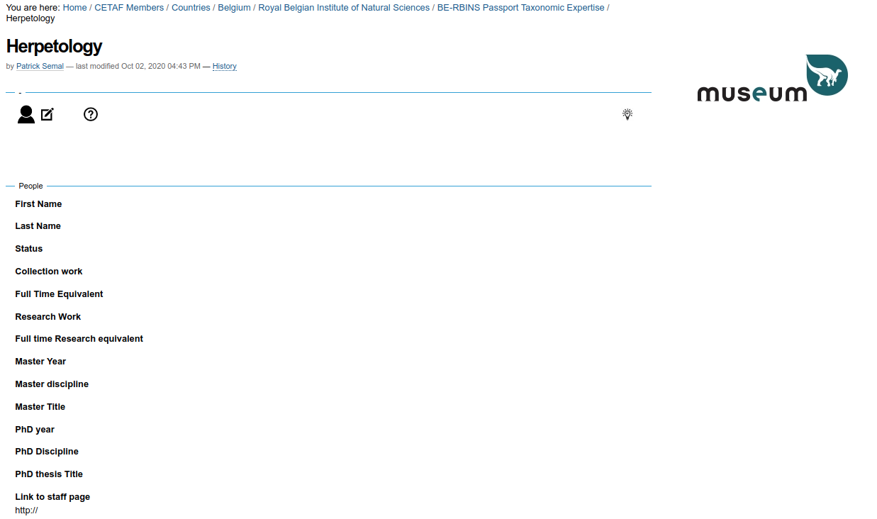View the page History link
This screenshot has width=877, height=519.
pos(225,67)
